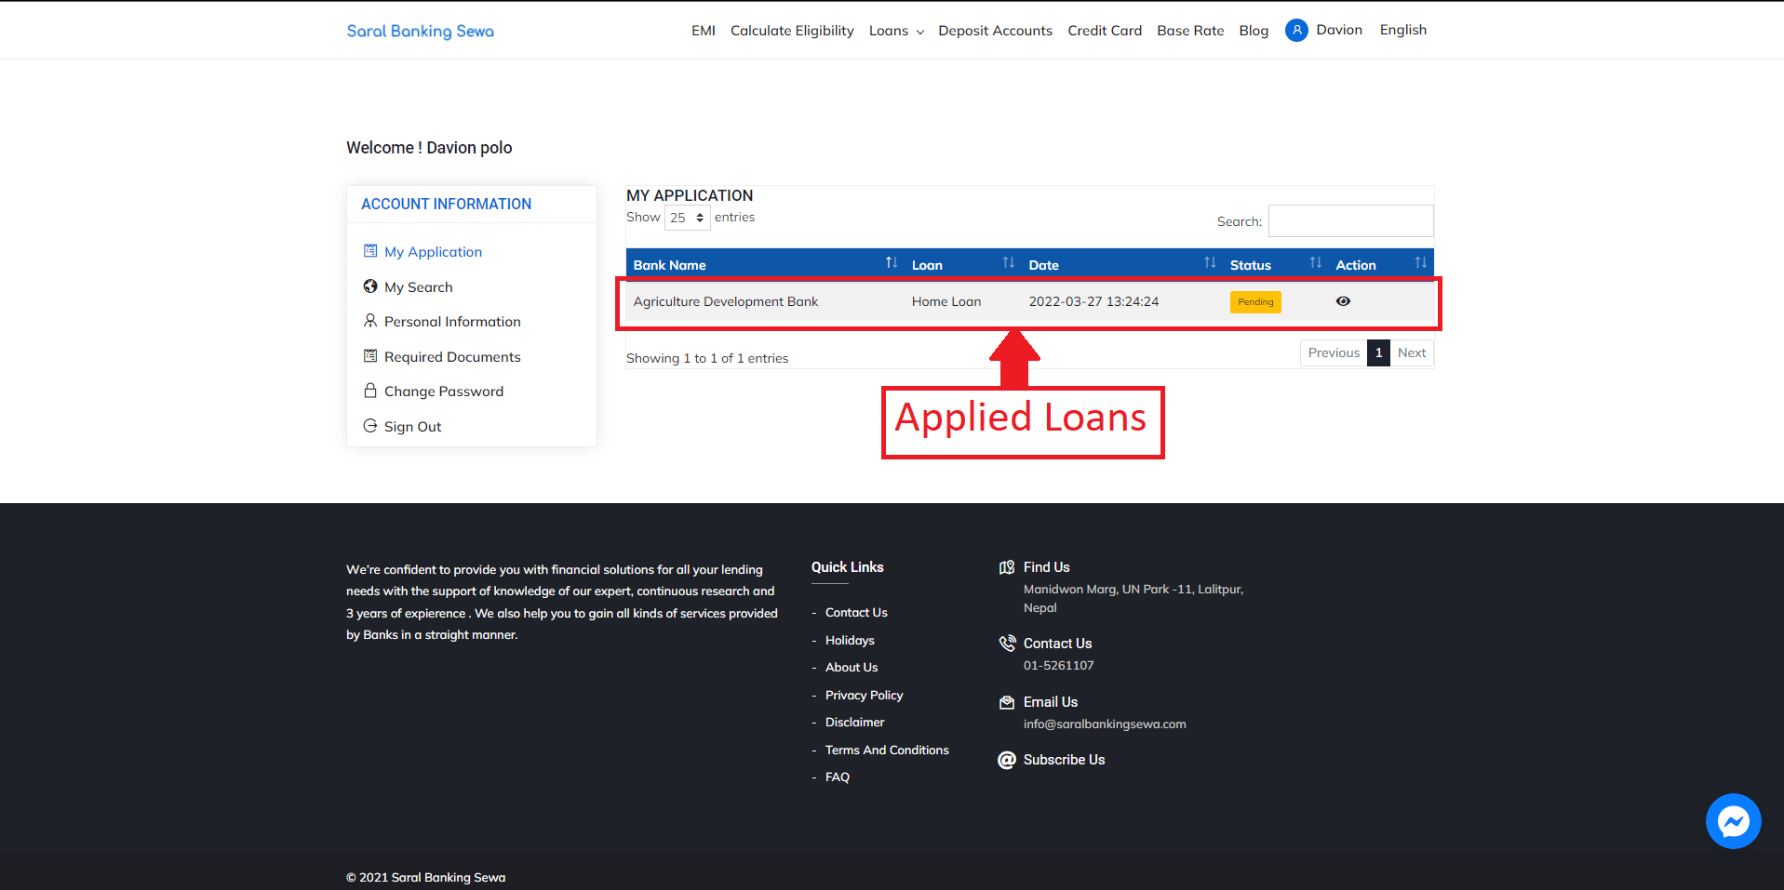Click the Pending status badge
Screen dimensions: 1784x890
point(1255,302)
